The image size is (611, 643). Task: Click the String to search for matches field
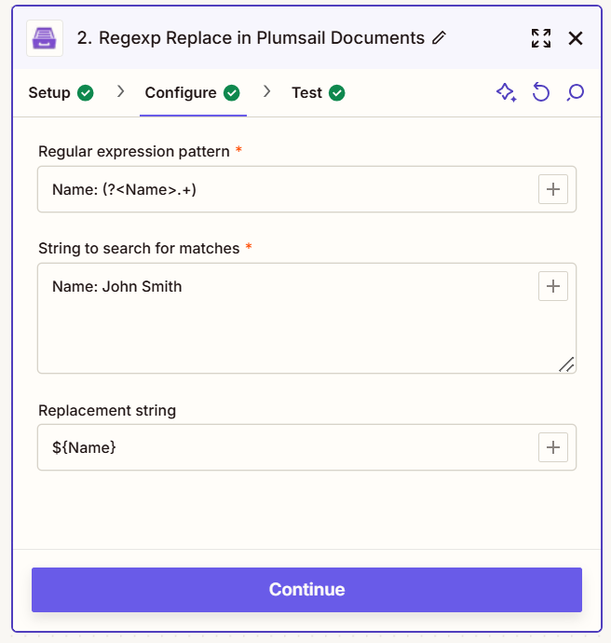306,318
